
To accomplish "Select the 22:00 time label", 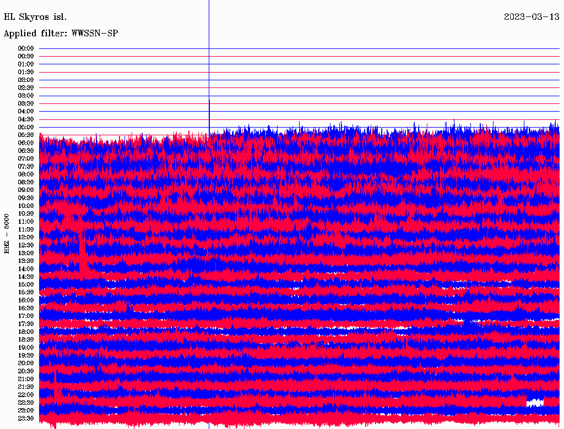I will (x=26, y=394).
